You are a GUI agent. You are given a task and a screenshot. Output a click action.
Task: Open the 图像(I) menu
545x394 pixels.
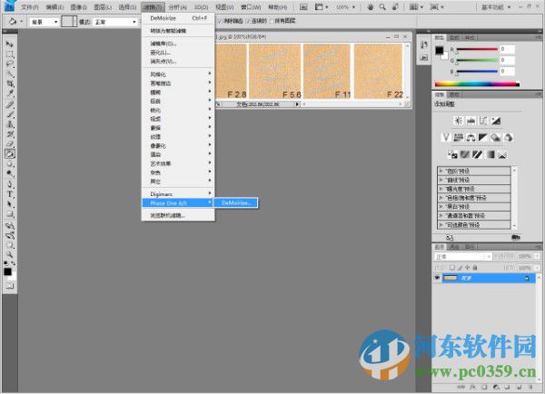tap(78, 7)
